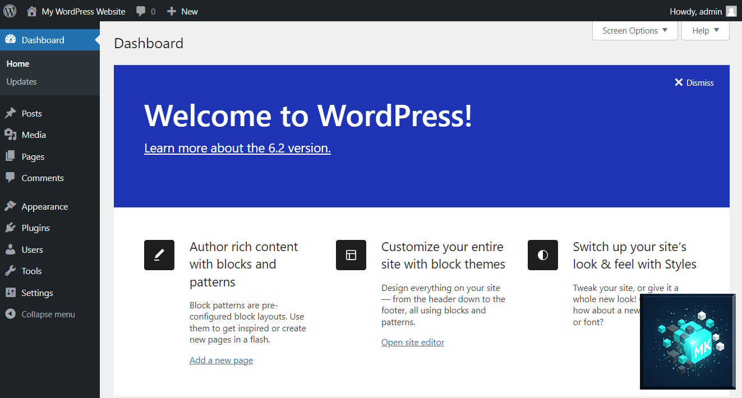The width and height of the screenshot is (742, 398).
Task: Click the home icon beside the site name
Action: pyautogui.click(x=32, y=11)
